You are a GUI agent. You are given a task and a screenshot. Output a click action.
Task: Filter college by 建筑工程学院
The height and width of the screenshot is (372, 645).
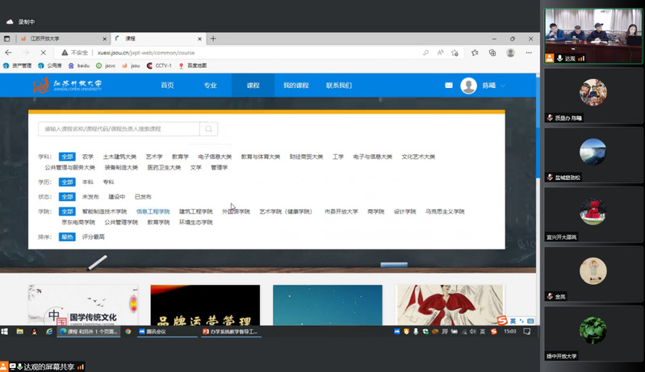tap(196, 211)
